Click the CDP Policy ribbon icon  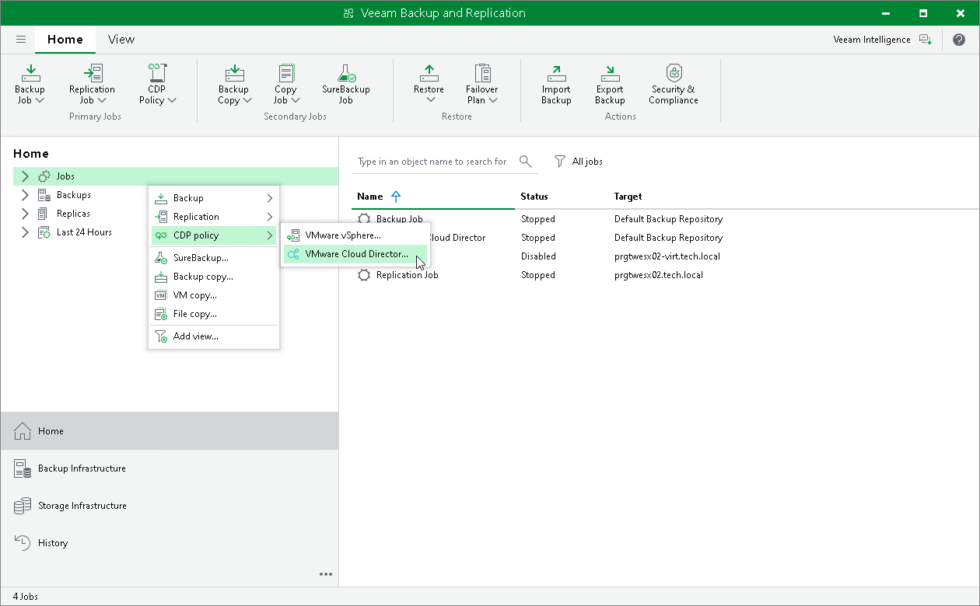157,73
